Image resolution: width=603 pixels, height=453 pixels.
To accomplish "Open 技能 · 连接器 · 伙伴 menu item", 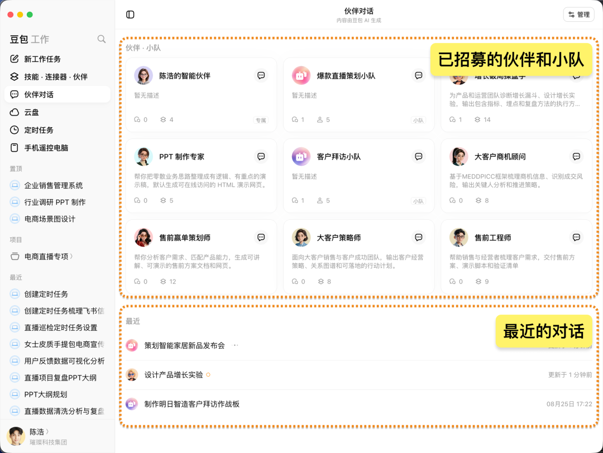I will click(x=58, y=76).
